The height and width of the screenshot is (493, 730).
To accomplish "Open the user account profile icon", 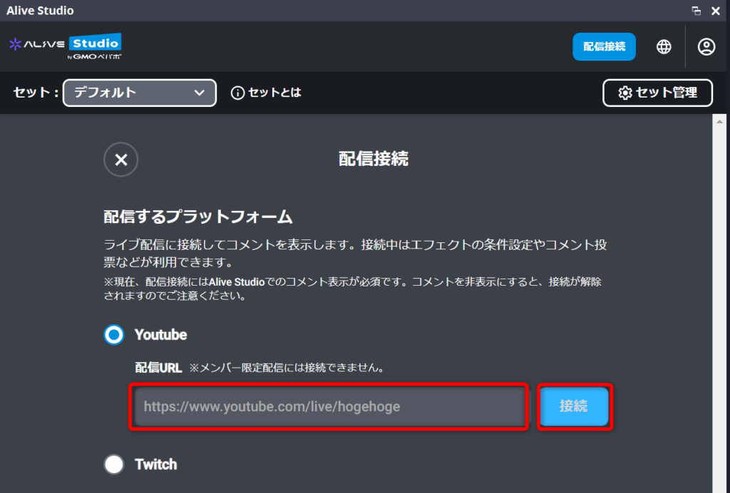I will point(706,47).
